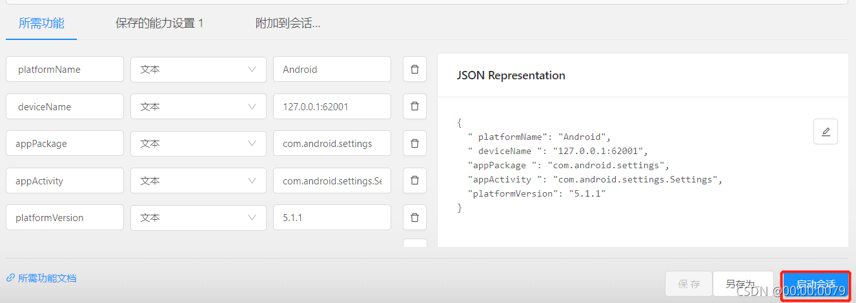Screen dimensions: 856x303
Task: Click the JSON Representation heading
Action: 511,75
